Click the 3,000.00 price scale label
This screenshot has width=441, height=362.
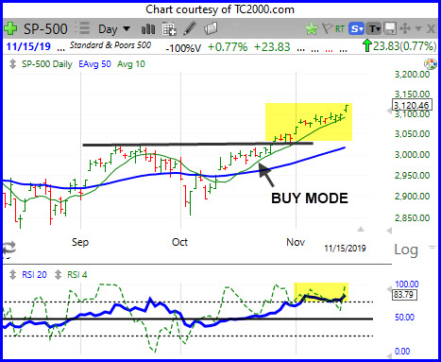coord(412,155)
